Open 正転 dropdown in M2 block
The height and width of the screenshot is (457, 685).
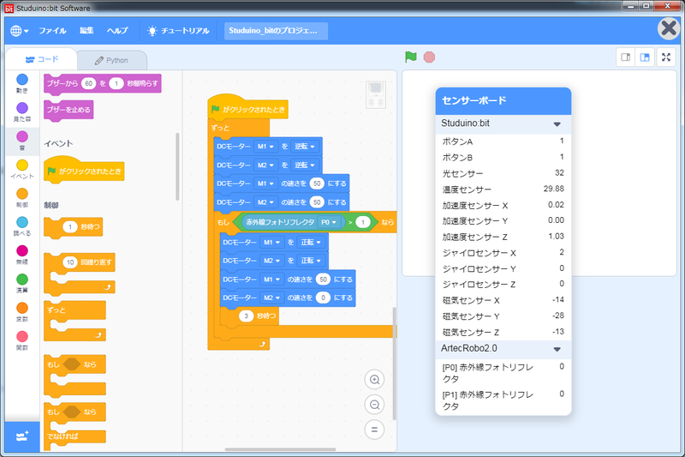pos(311,261)
